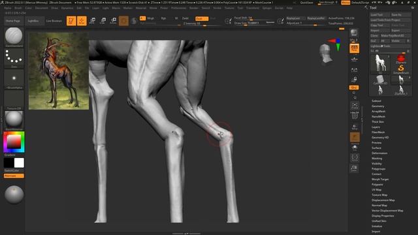Toggle the Rgb button
418x235 pixels.
point(164,18)
